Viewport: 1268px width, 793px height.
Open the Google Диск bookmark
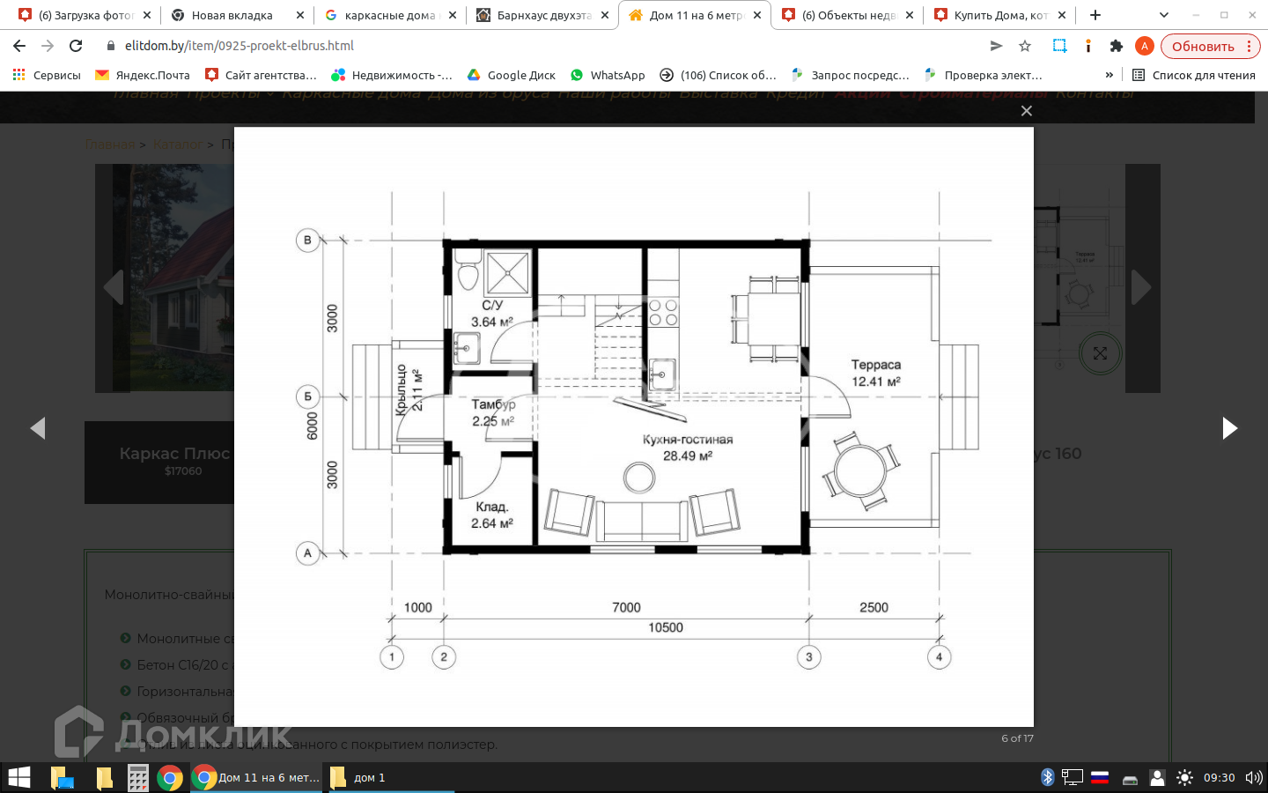pyautogui.click(x=511, y=75)
